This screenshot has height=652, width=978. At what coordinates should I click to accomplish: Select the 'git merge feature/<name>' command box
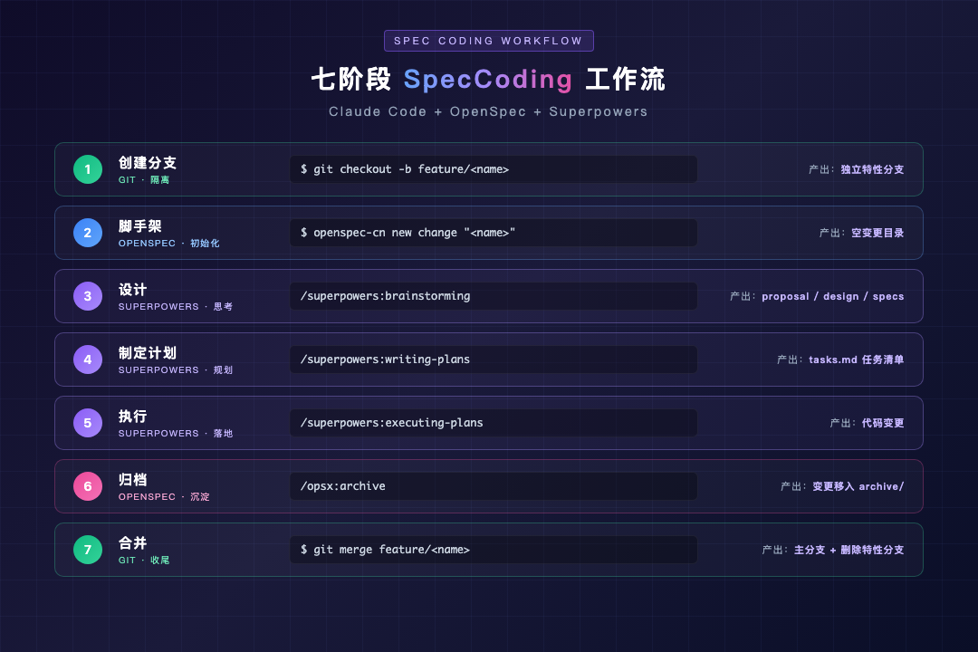pos(494,550)
